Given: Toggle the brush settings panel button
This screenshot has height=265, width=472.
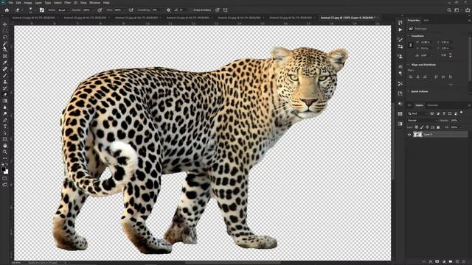Looking at the screenshot, I should [x=42, y=10].
